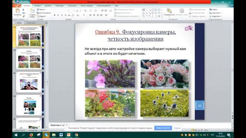The width and height of the screenshot is (246, 138).
Task: Click the Paste (Вставить) clipboard icon
Action: tap(18, 11)
